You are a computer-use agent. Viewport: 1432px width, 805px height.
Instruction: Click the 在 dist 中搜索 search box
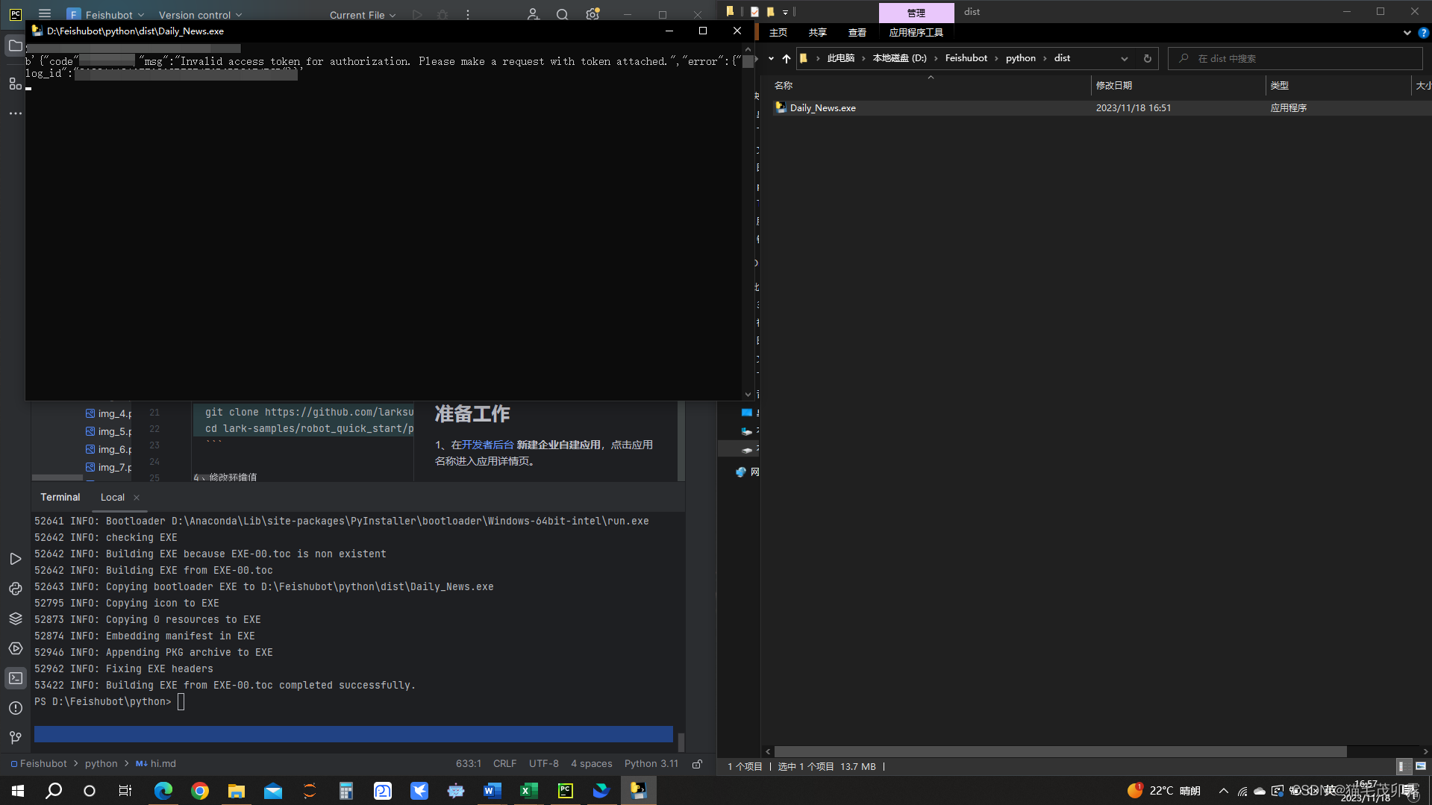(1295, 58)
